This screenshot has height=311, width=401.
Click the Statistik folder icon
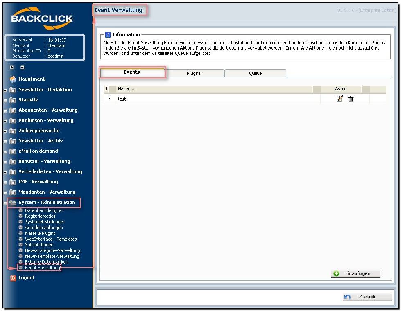click(13, 100)
